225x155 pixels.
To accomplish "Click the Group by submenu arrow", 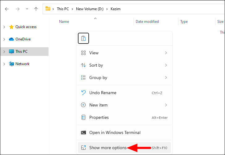I will click(x=166, y=77).
